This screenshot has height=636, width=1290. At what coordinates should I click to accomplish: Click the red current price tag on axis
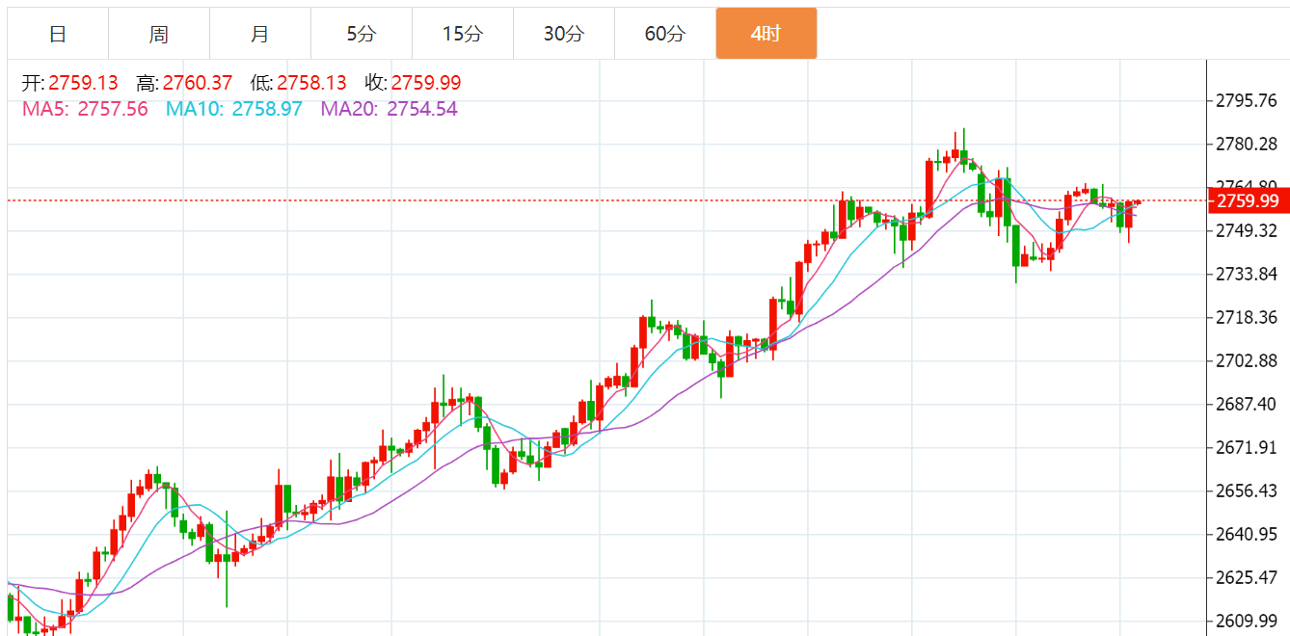(x=1248, y=200)
